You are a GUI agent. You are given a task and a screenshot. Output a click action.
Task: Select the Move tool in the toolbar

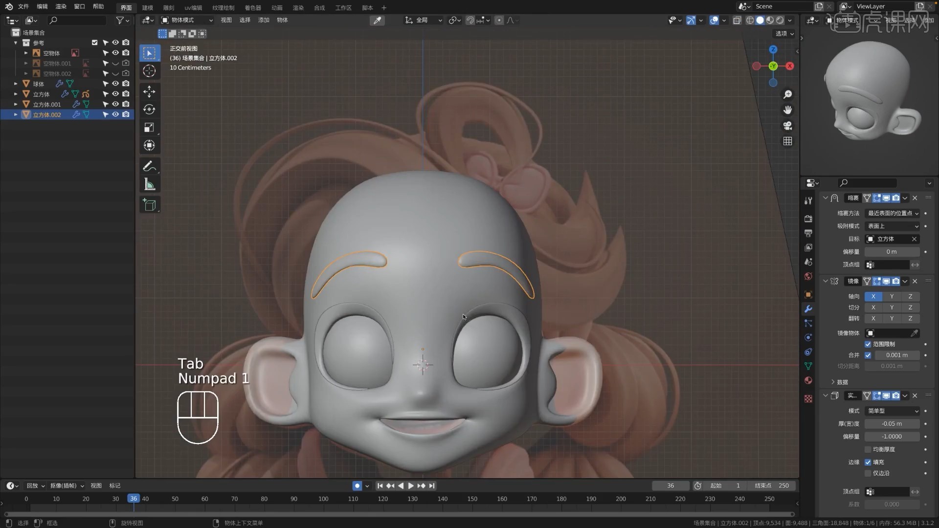pos(150,91)
